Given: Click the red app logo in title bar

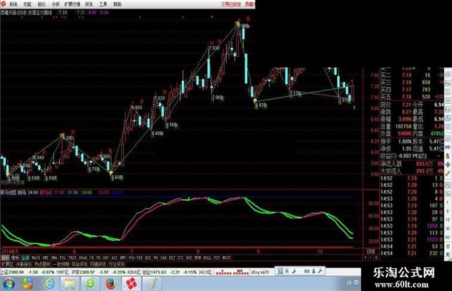Looking at the screenshot, I should click(3, 4).
